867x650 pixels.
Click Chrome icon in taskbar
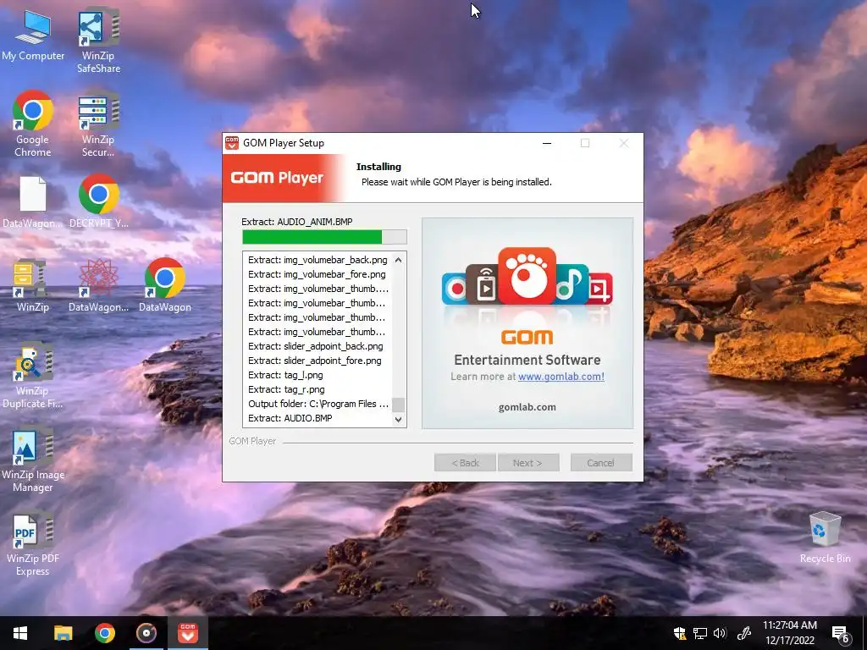coord(104,633)
